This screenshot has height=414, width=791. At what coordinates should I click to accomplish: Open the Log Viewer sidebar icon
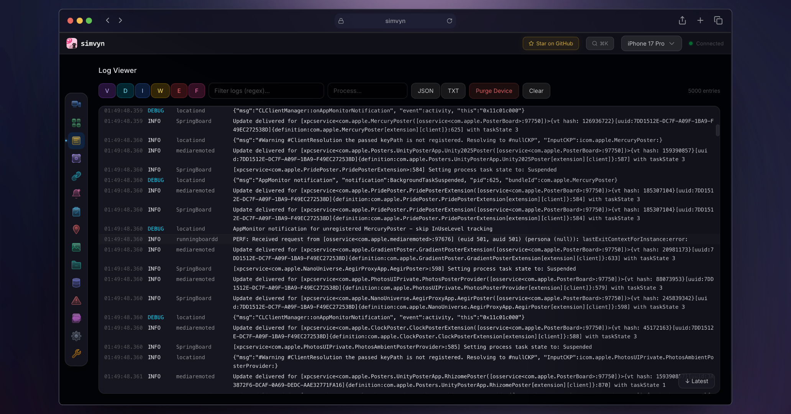(x=76, y=140)
